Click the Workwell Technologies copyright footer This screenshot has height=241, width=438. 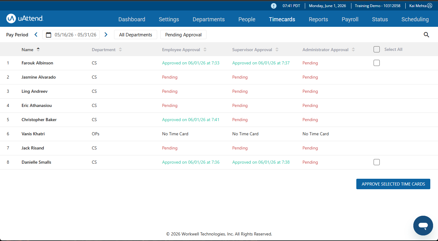[219, 234]
